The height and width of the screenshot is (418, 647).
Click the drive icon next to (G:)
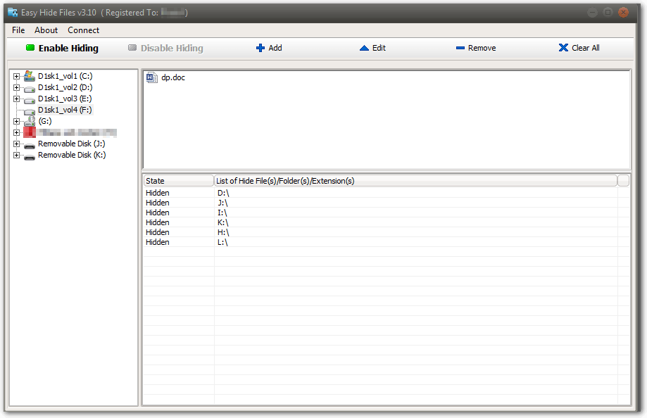click(28, 120)
